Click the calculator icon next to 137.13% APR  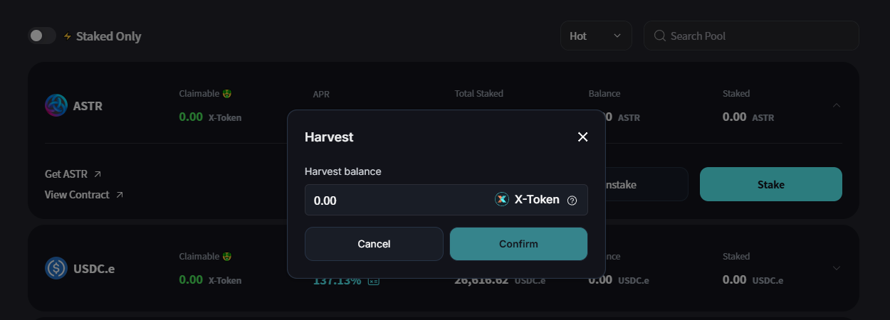[x=374, y=281]
